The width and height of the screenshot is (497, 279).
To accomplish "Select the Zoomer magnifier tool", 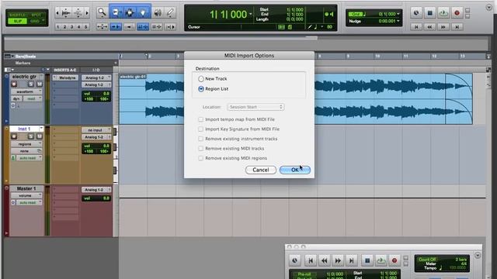I will (x=102, y=12).
